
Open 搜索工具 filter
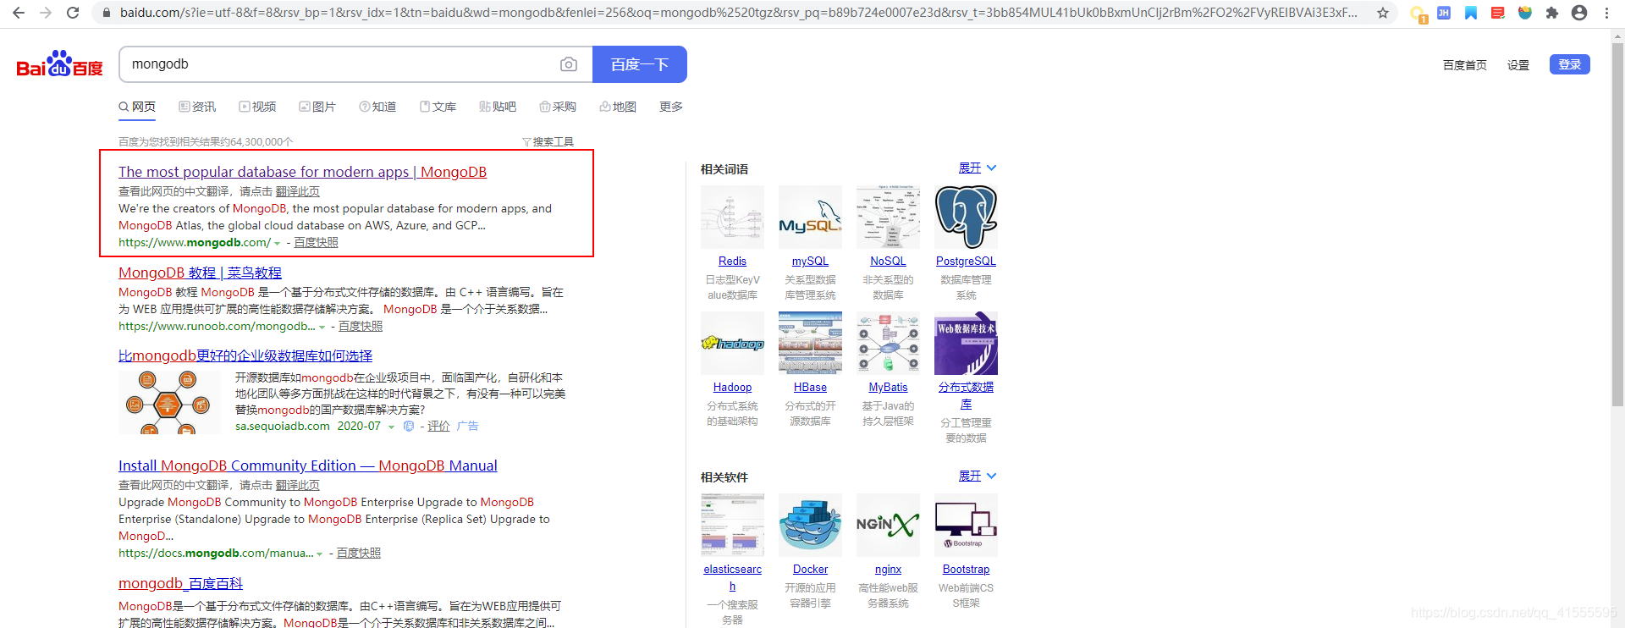tap(548, 141)
